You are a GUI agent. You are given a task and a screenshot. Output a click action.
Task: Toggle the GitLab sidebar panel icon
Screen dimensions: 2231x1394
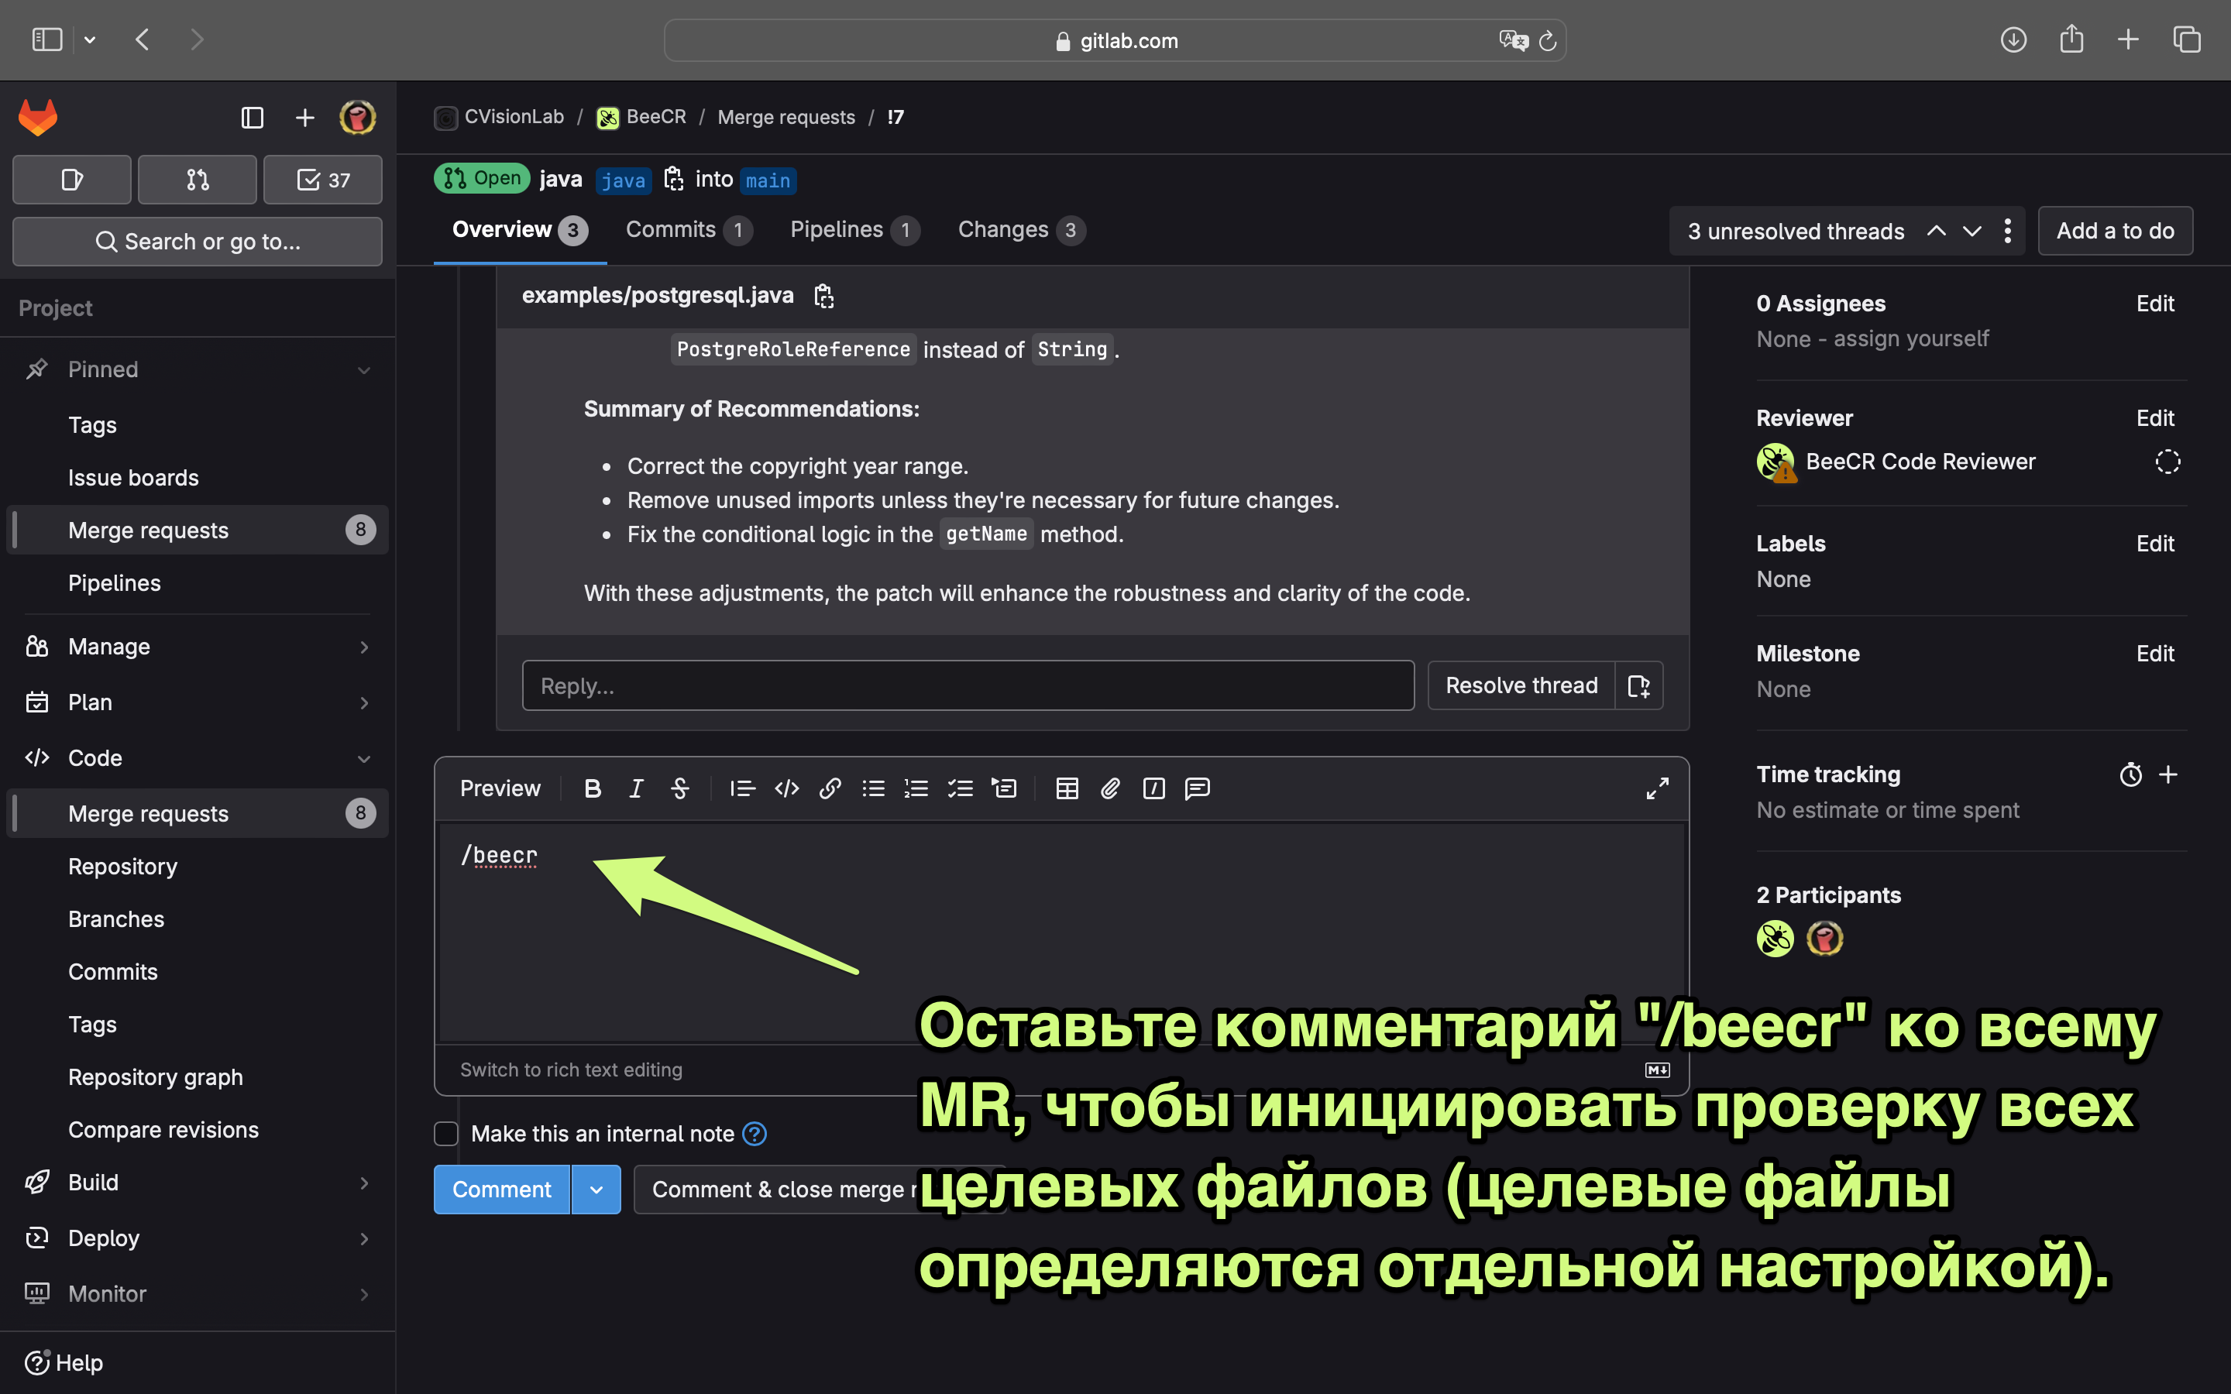(252, 117)
